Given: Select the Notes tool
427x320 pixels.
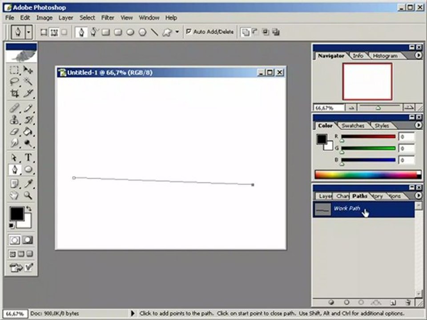Looking at the screenshot, I should 14,184.
